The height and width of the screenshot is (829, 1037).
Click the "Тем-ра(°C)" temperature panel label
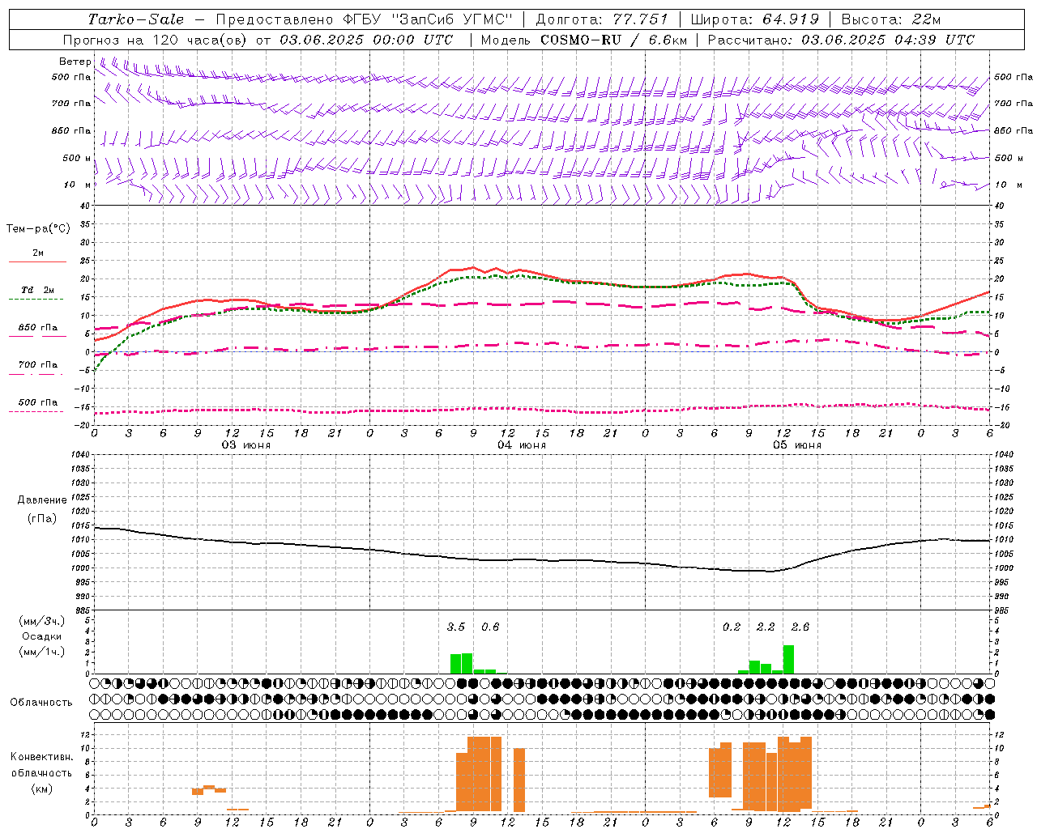tap(38, 229)
